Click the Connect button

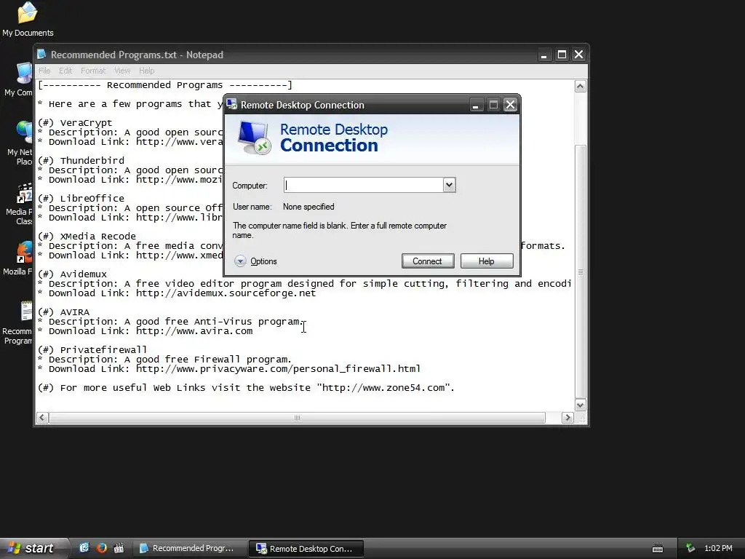tap(428, 261)
